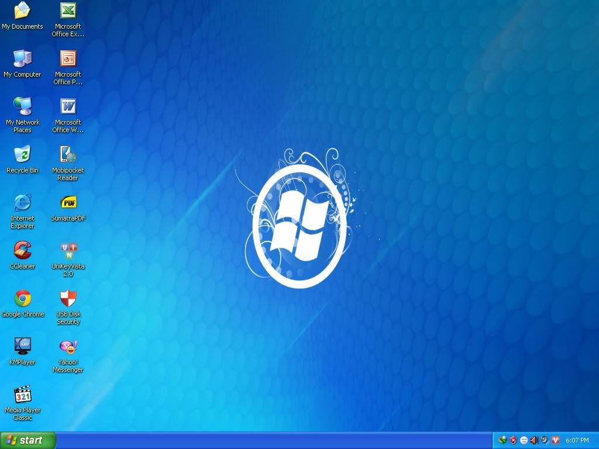
Task: Click the red UniKey V tray icon
Action: 556,440
